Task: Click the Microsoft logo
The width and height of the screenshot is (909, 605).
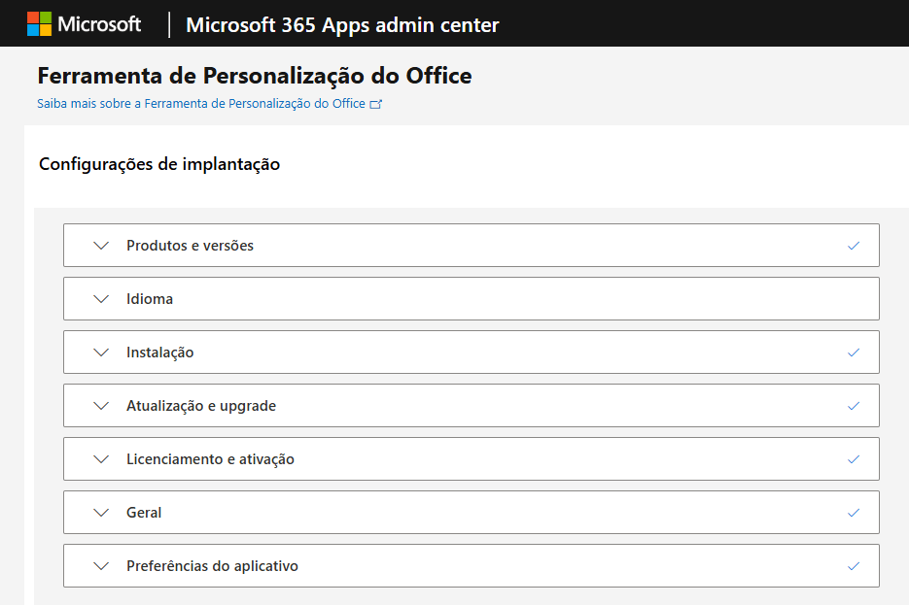Action: (40, 23)
